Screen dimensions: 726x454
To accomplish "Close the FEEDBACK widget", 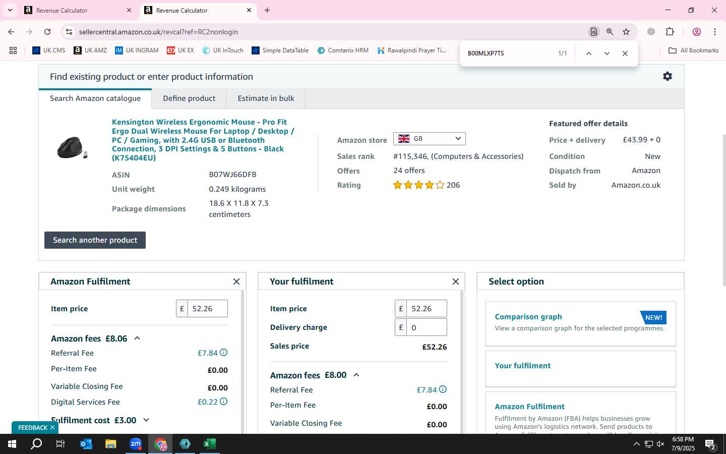I will point(52,427).
